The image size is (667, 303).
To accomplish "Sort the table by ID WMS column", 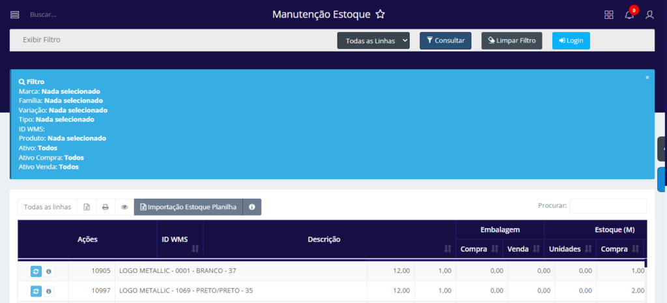I will 194,248.
